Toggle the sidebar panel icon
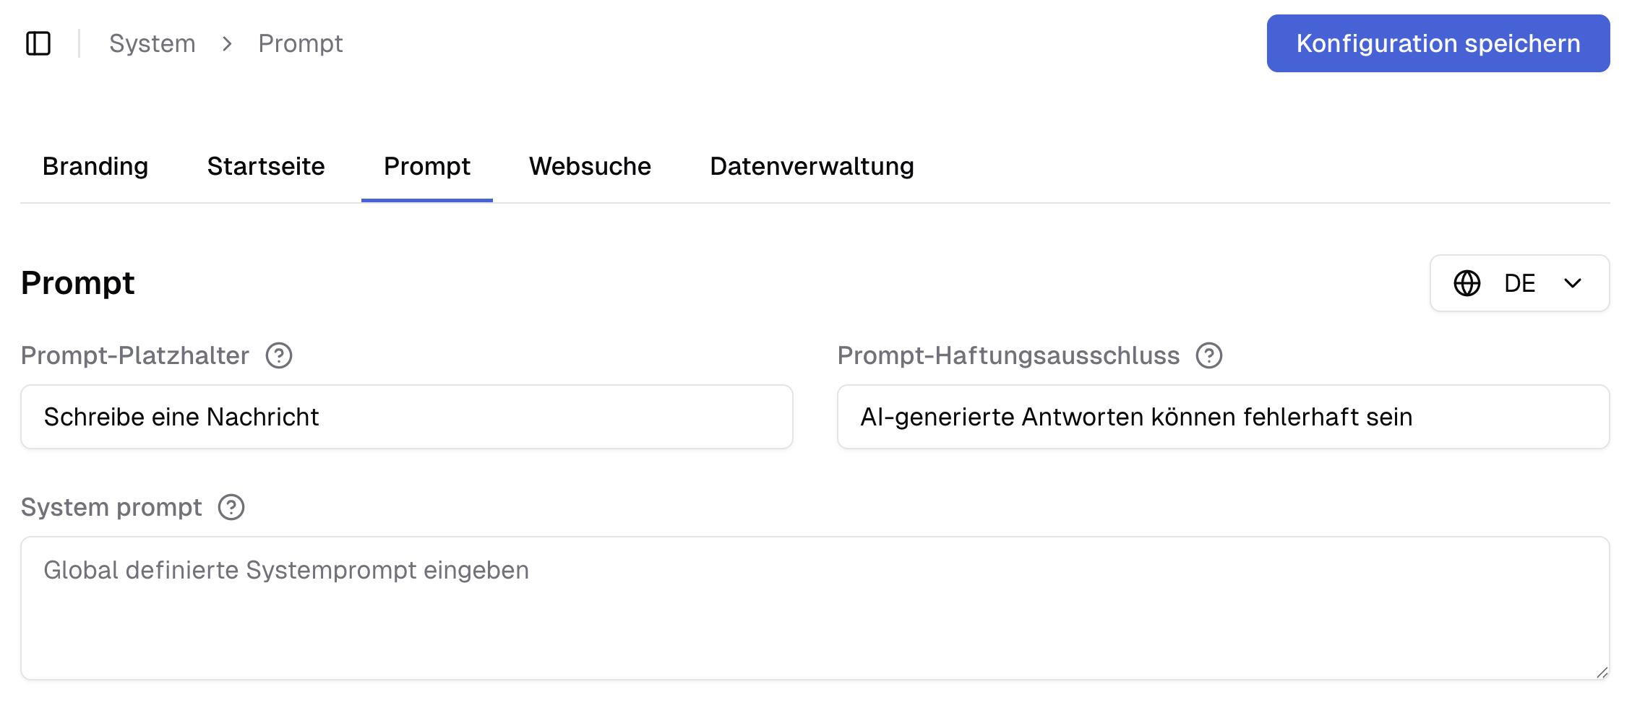This screenshot has height=705, width=1632. tap(38, 43)
